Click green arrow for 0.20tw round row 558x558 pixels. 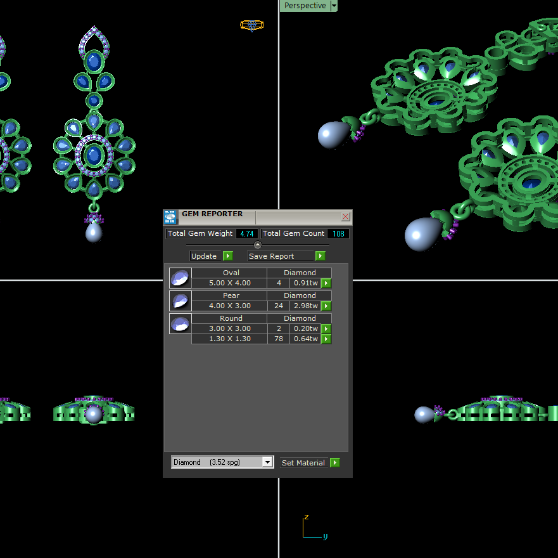coord(326,329)
